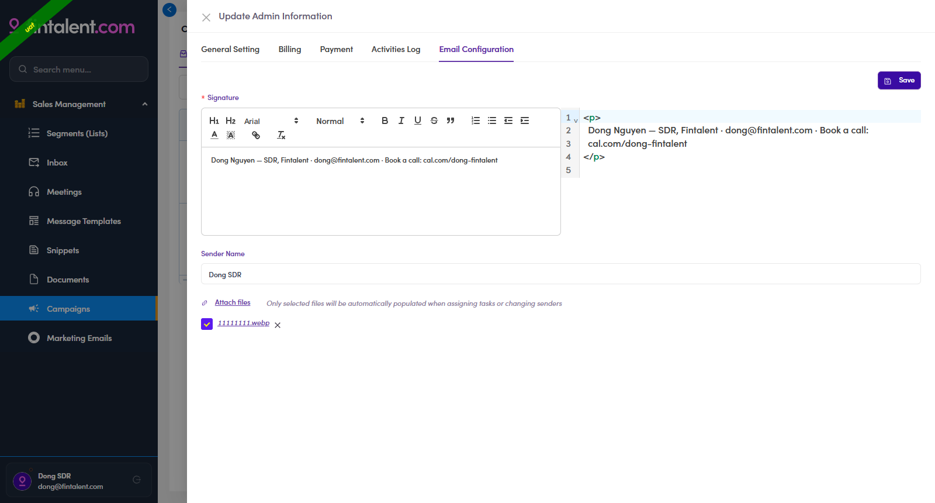Image resolution: width=935 pixels, height=503 pixels.
Task: Switch to the Payment tab
Action: pos(337,49)
